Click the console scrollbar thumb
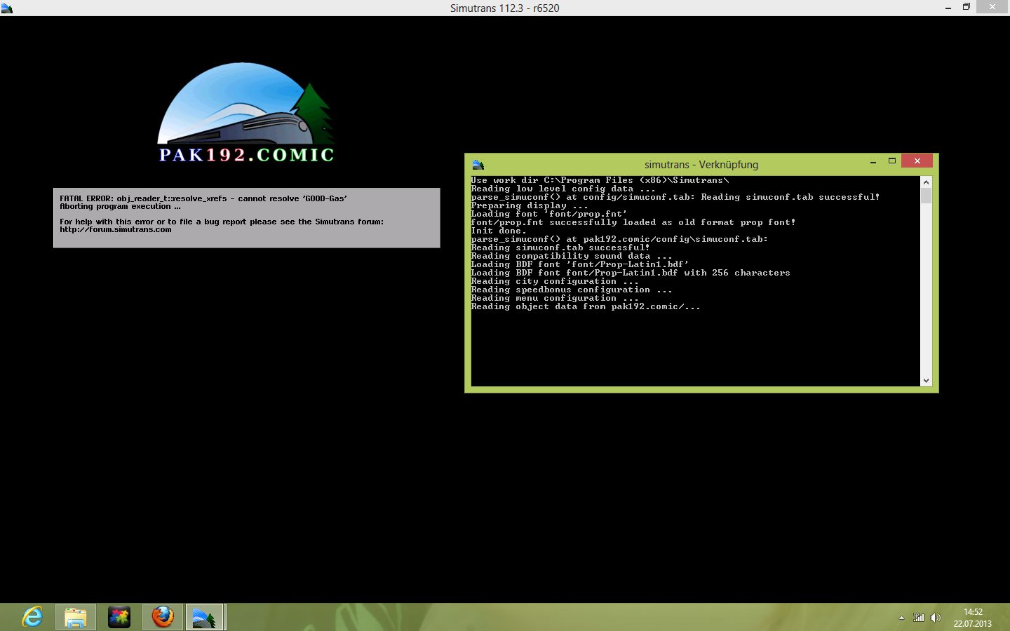The height and width of the screenshot is (631, 1010). 926,196
